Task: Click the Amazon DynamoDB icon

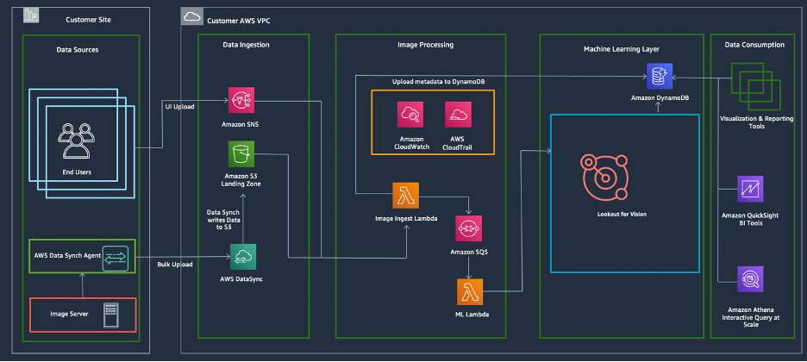Action: (x=660, y=76)
